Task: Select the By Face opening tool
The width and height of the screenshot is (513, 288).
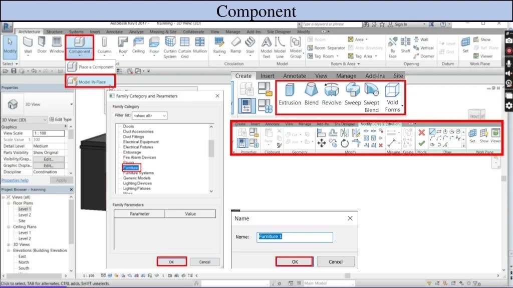Action: (x=393, y=47)
